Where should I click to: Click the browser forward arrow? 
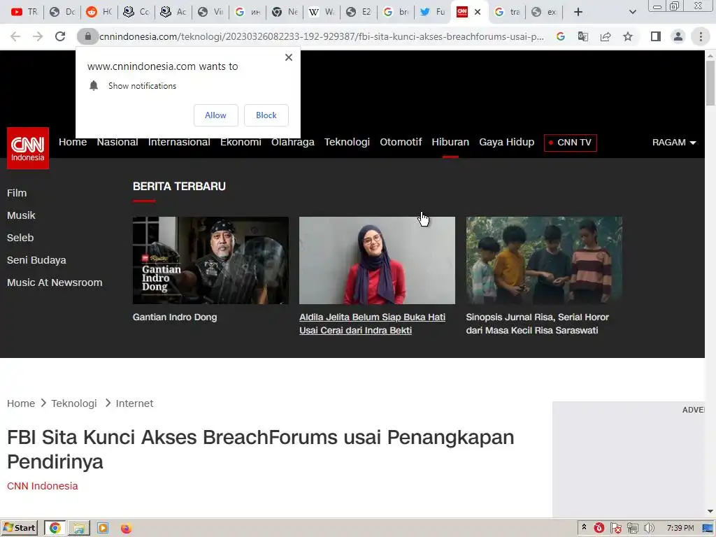point(38,36)
